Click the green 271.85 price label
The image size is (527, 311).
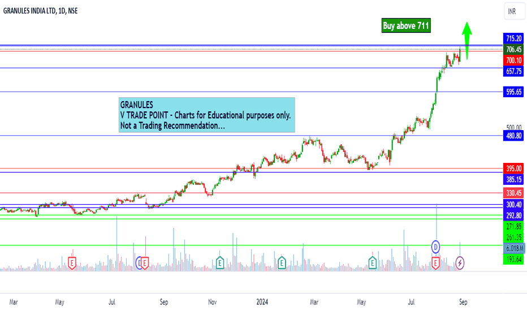pos(513,227)
